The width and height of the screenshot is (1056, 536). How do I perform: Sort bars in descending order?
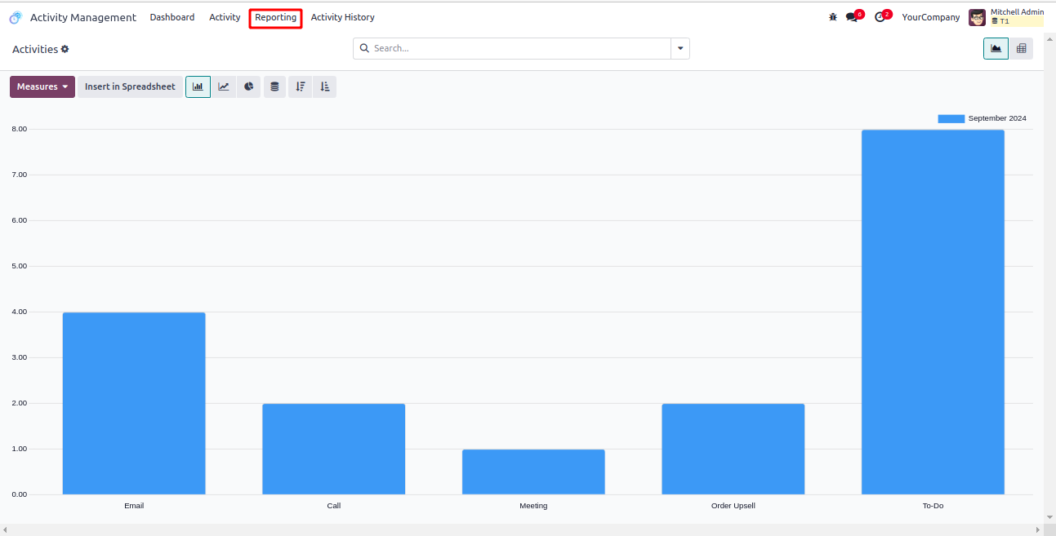coord(300,86)
